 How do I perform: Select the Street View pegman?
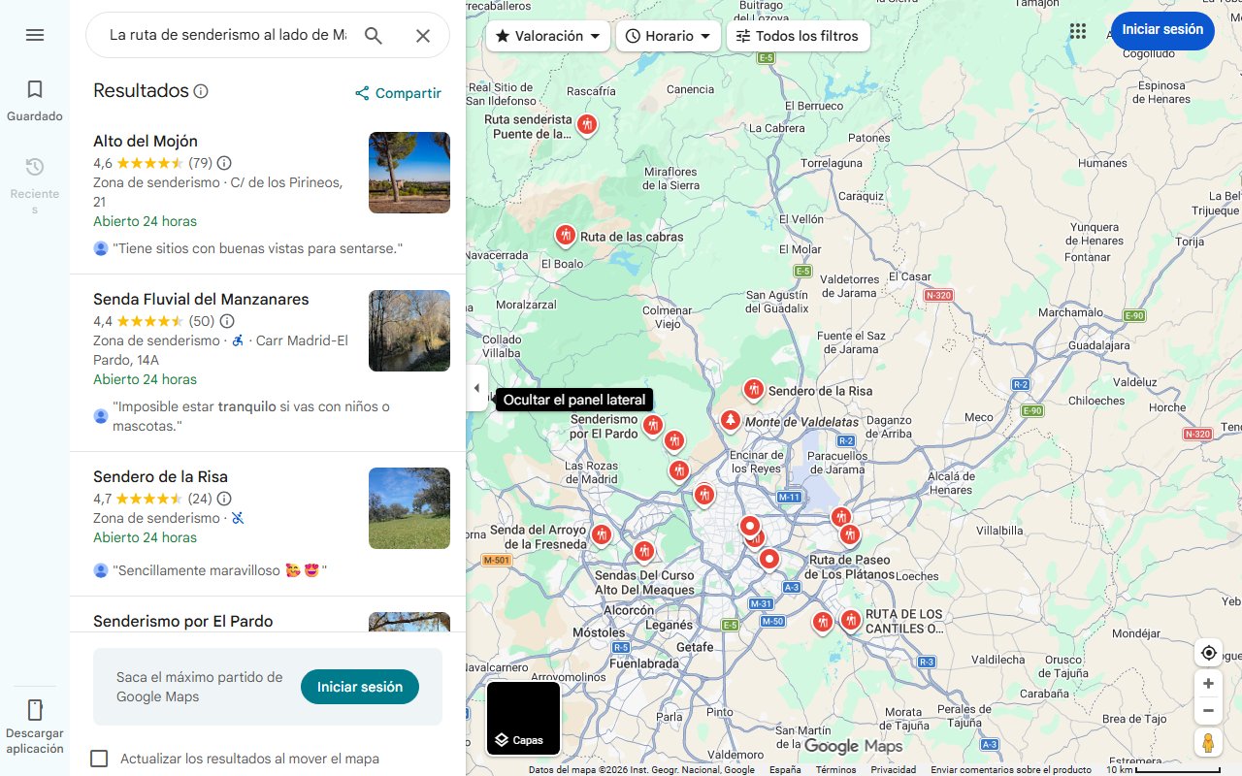(1208, 742)
